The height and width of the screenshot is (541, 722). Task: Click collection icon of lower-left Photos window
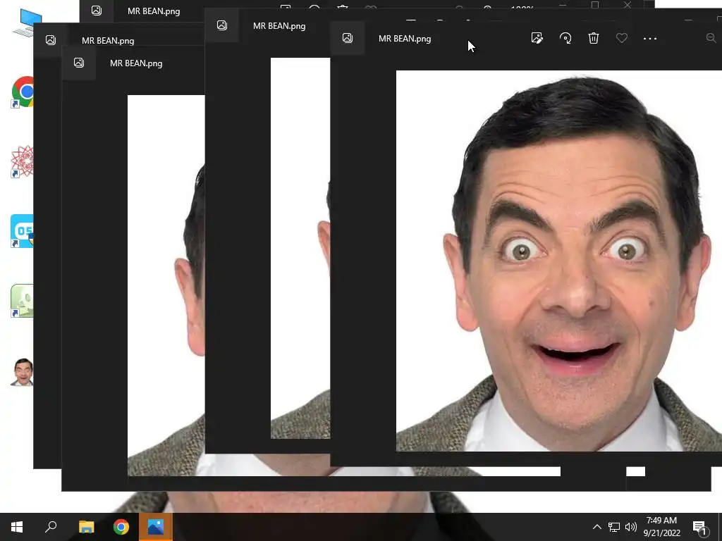point(79,63)
